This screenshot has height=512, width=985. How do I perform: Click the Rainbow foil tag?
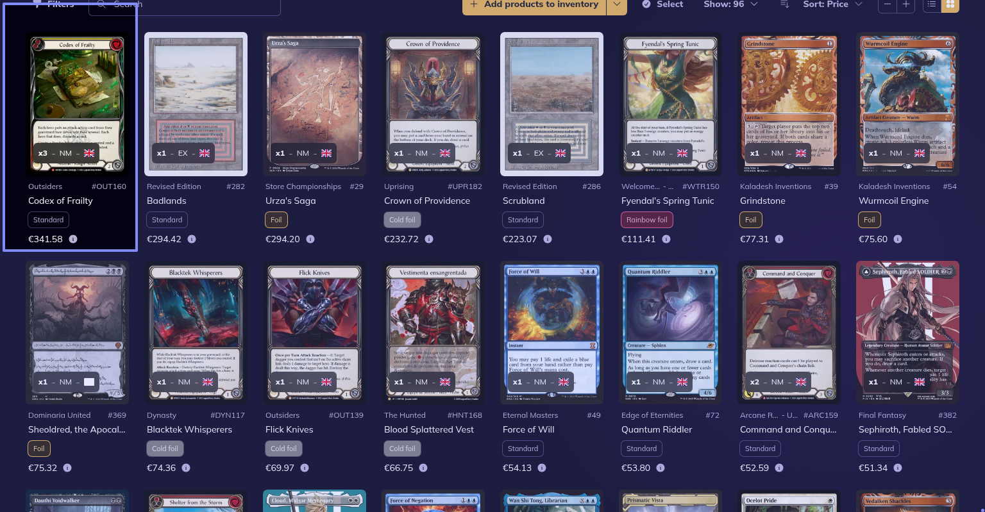(x=647, y=220)
